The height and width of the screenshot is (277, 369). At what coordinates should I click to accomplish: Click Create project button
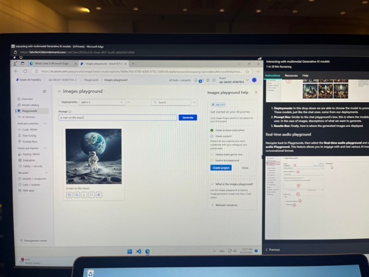tap(221, 168)
